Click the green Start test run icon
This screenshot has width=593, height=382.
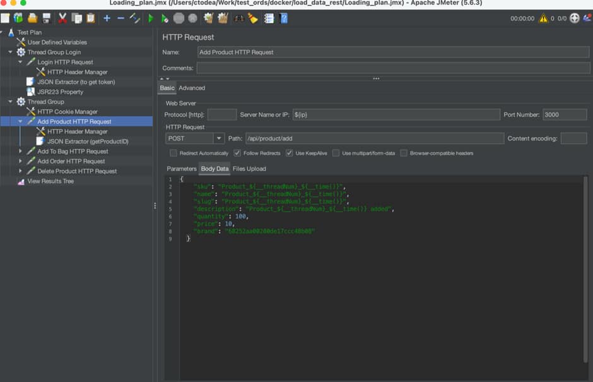click(x=151, y=18)
